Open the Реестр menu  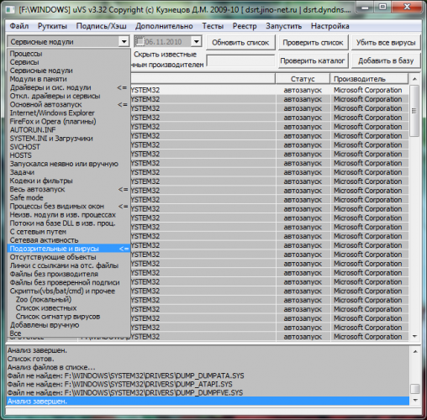pos(245,26)
